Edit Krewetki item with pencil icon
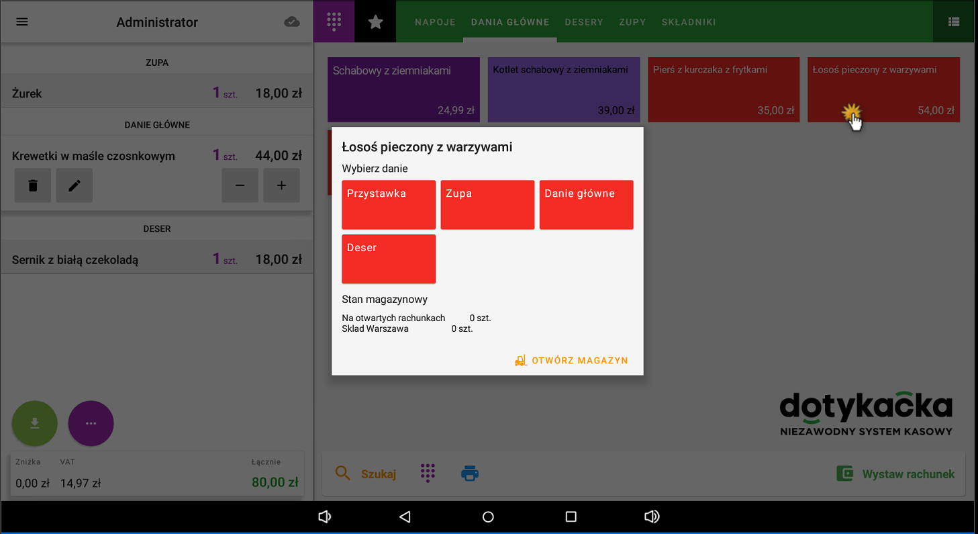Screen dimensions: 978x534 point(75,185)
